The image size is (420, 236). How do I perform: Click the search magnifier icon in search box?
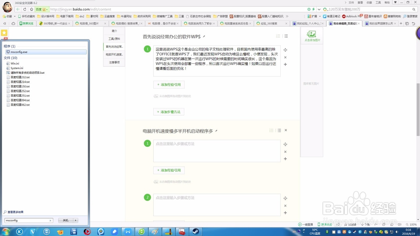414,9
